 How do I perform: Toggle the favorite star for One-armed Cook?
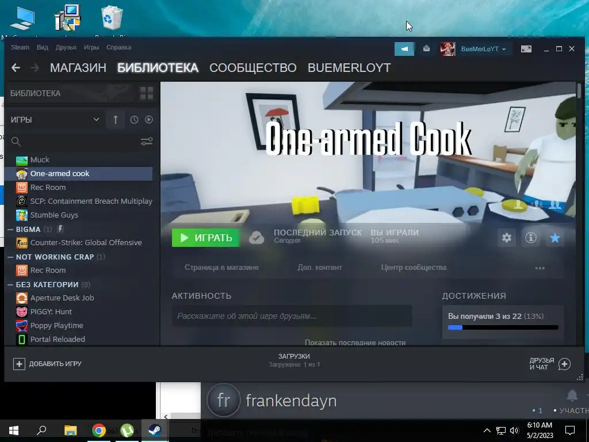[555, 238]
